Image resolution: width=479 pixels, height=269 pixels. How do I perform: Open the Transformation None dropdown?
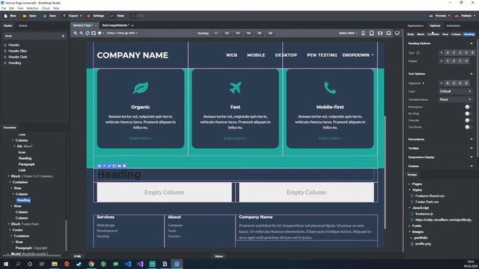pos(455,99)
